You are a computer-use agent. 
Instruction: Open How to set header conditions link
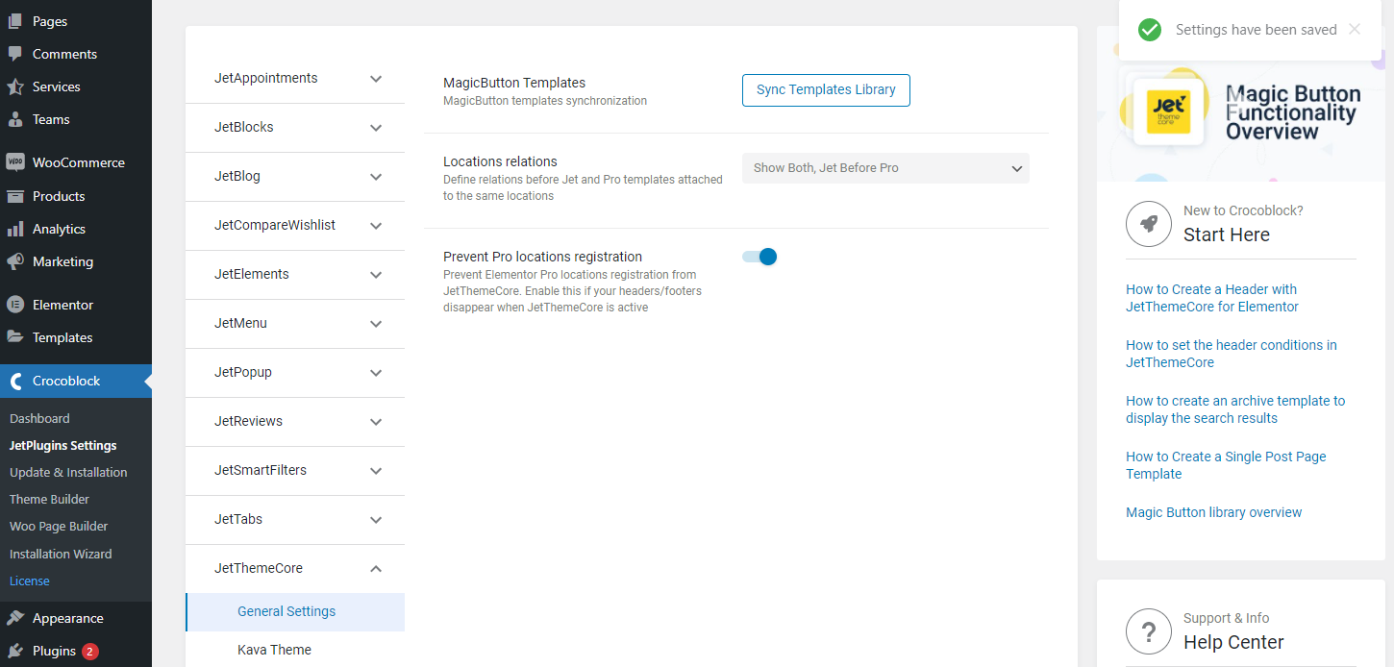click(x=1232, y=354)
